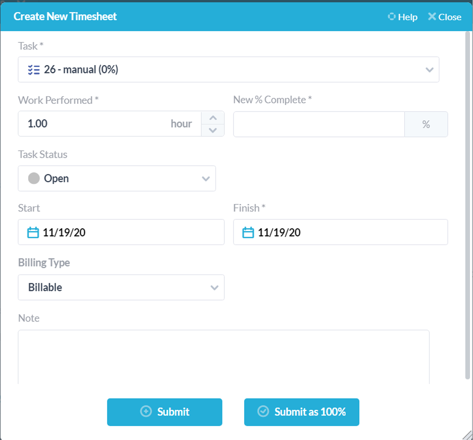Click the resize grip at dialog corner
Screen dimensions: 473x440
(x=468, y=435)
